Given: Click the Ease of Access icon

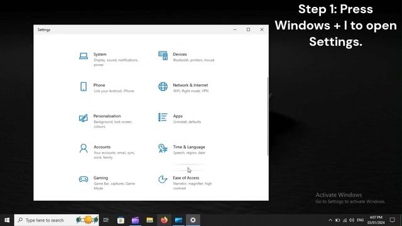Looking at the screenshot, I should 163,179.
